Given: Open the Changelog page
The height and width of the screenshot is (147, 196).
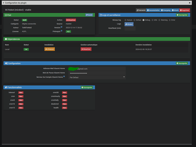Looking at the screenshot, I should click(x=166, y=10).
